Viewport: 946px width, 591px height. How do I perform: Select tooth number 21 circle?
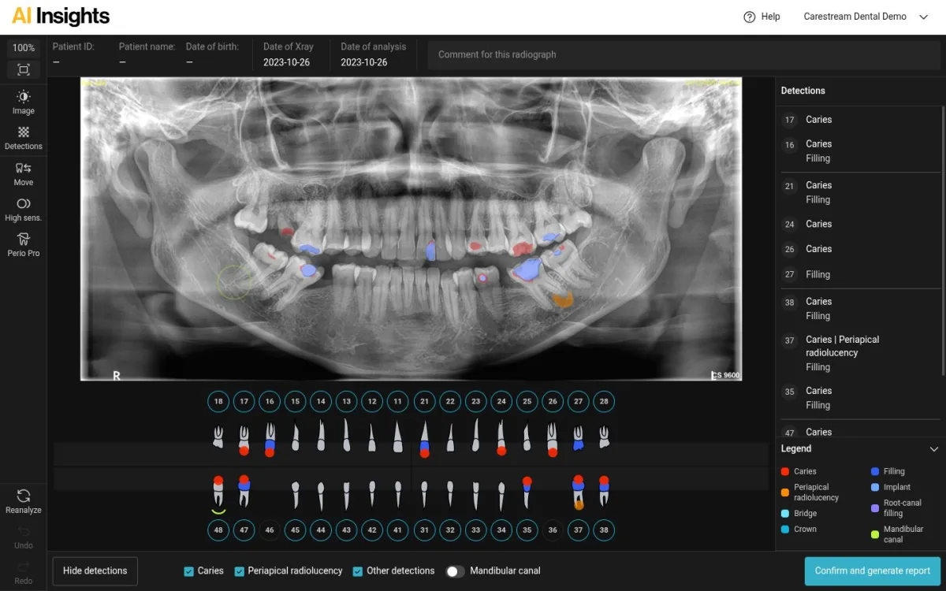pos(424,401)
